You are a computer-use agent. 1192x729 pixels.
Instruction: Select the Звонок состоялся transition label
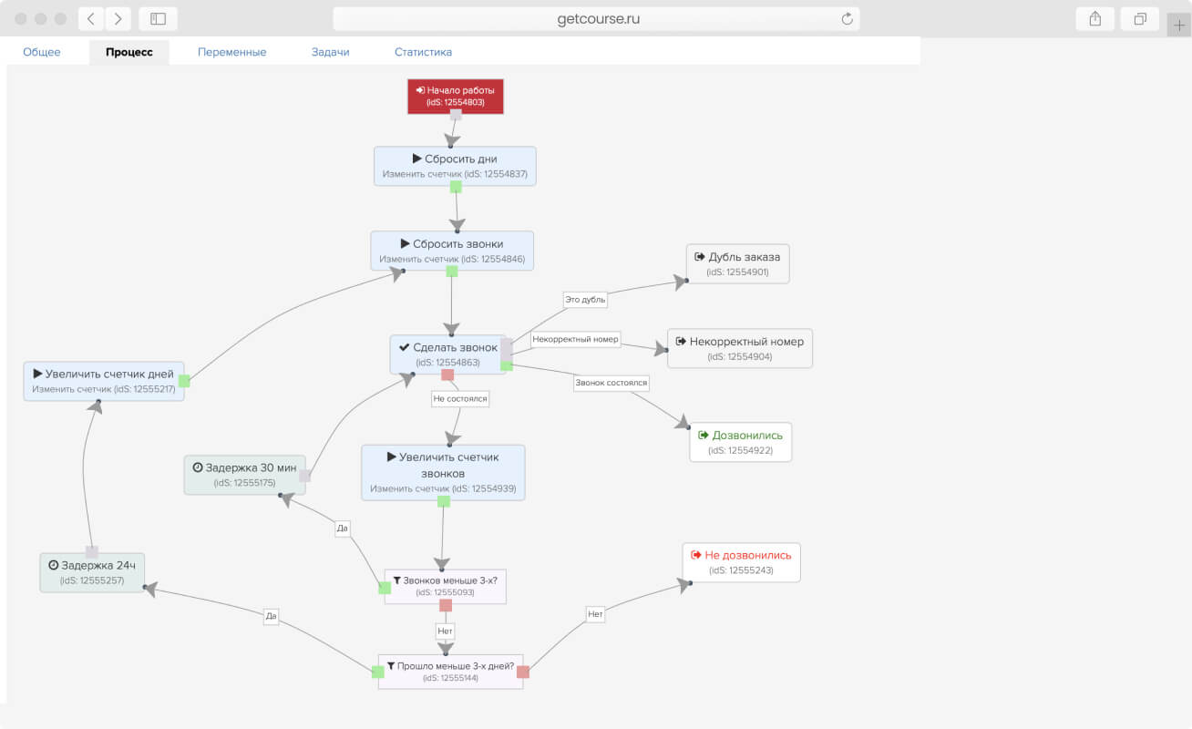(x=611, y=383)
